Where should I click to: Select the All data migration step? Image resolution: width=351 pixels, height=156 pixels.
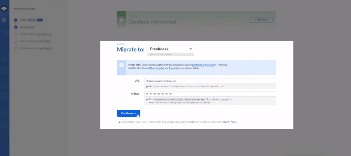tap(36, 48)
